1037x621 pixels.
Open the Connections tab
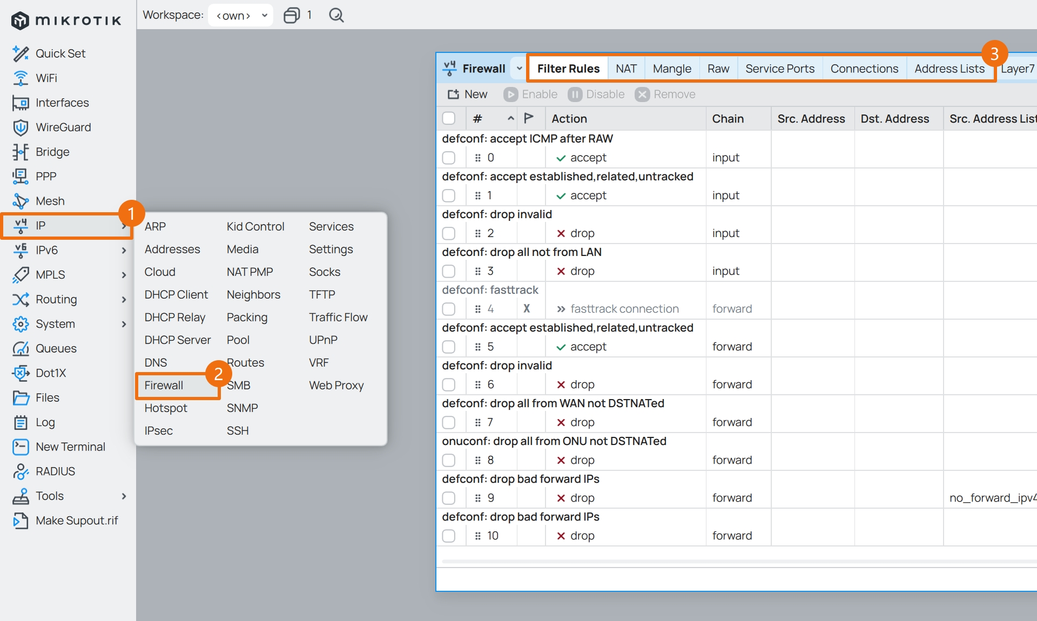pyautogui.click(x=864, y=69)
